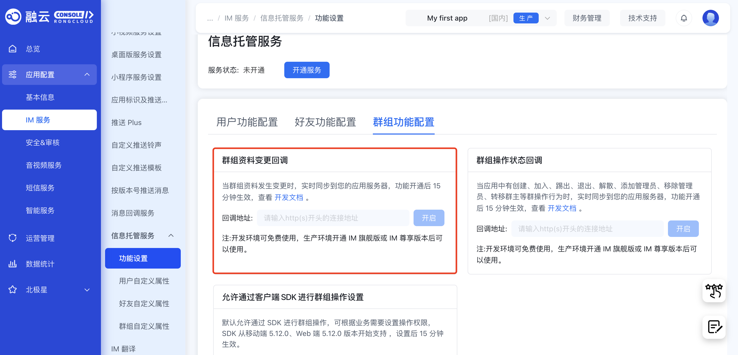Collapse the 信息托管服务 submenu chevron
Screen dimensions: 738x355
click(171, 235)
